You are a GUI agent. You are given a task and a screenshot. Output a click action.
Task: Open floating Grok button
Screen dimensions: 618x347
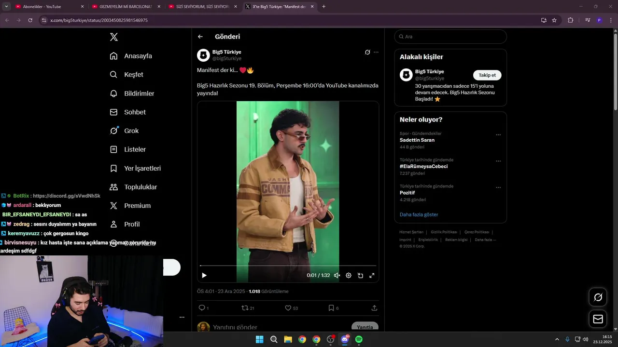[x=598, y=297]
